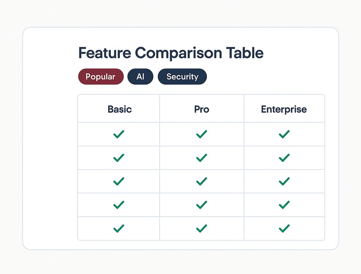Click the Enterprise column header
The width and height of the screenshot is (361, 274).
point(283,109)
